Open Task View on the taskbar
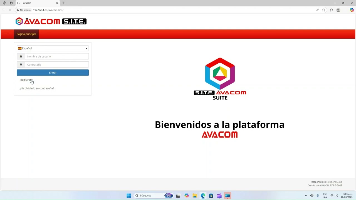 (178, 196)
